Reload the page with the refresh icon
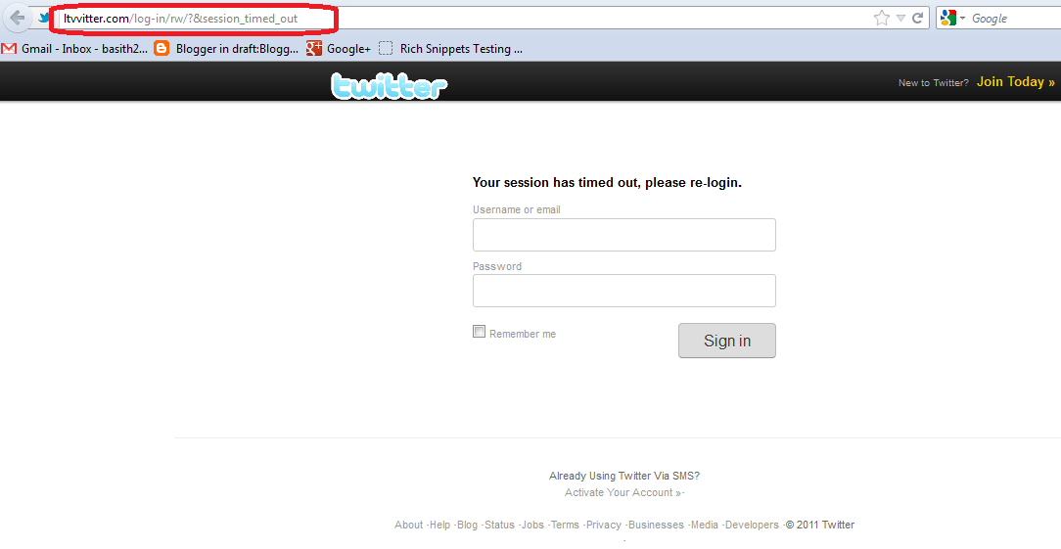Viewport: 1061px width, 549px height. tap(917, 19)
